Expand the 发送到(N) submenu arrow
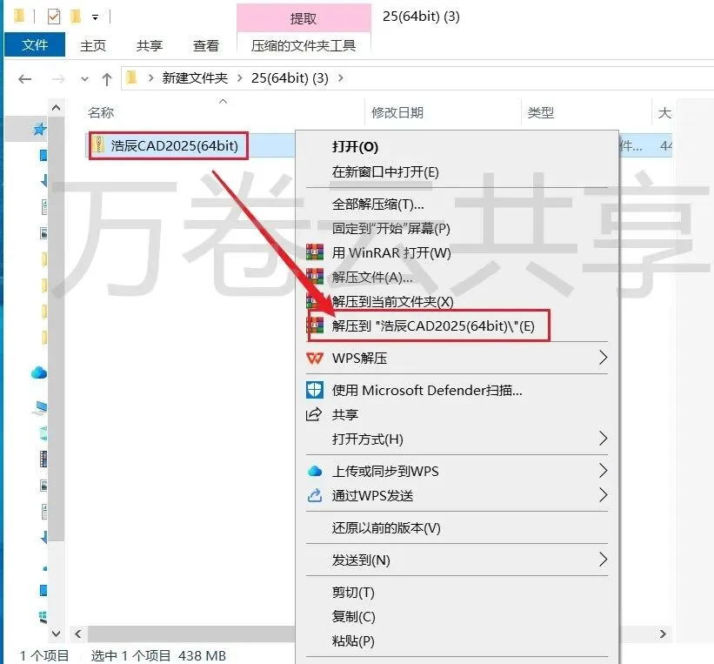This screenshot has width=714, height=664. pyautogui.click(x=603, y=560)
